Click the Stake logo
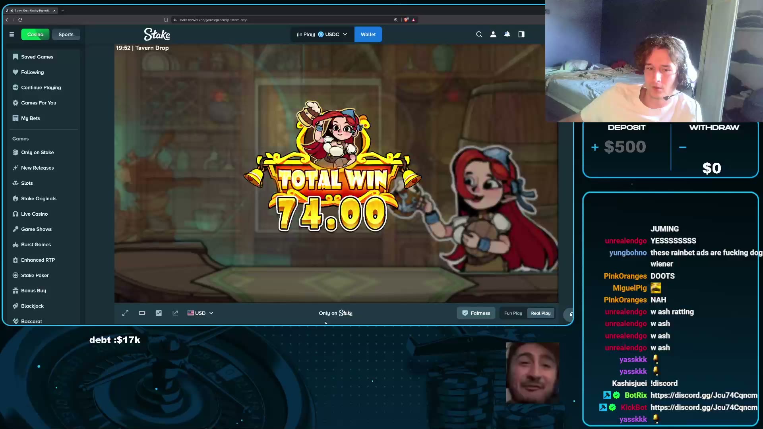The height and width of the screenshot is (429, 763). 157,35
